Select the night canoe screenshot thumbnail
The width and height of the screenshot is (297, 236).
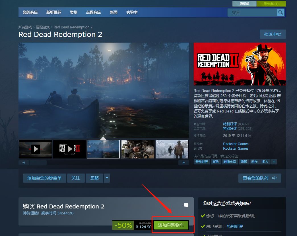tap(103, 149)
